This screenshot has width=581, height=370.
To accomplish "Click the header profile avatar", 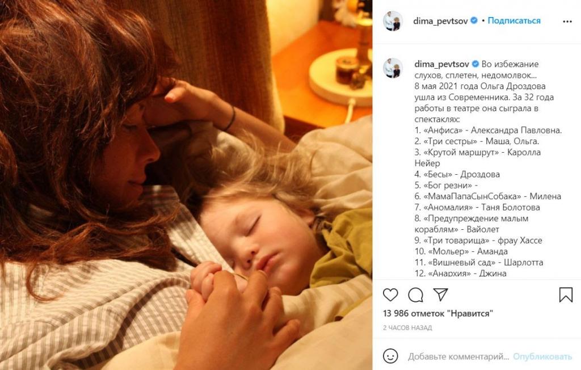I will [x=393, y=21].
